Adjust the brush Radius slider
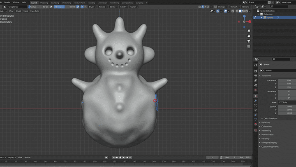Image resolution: width=296 pixels, height=167 pixels. coord(39,7)
